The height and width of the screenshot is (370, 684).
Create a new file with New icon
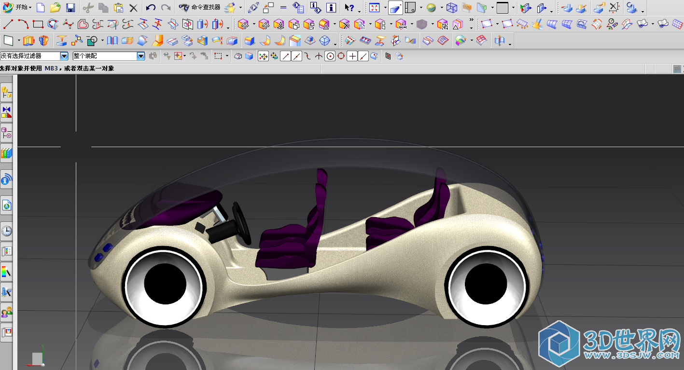point(41,8)
